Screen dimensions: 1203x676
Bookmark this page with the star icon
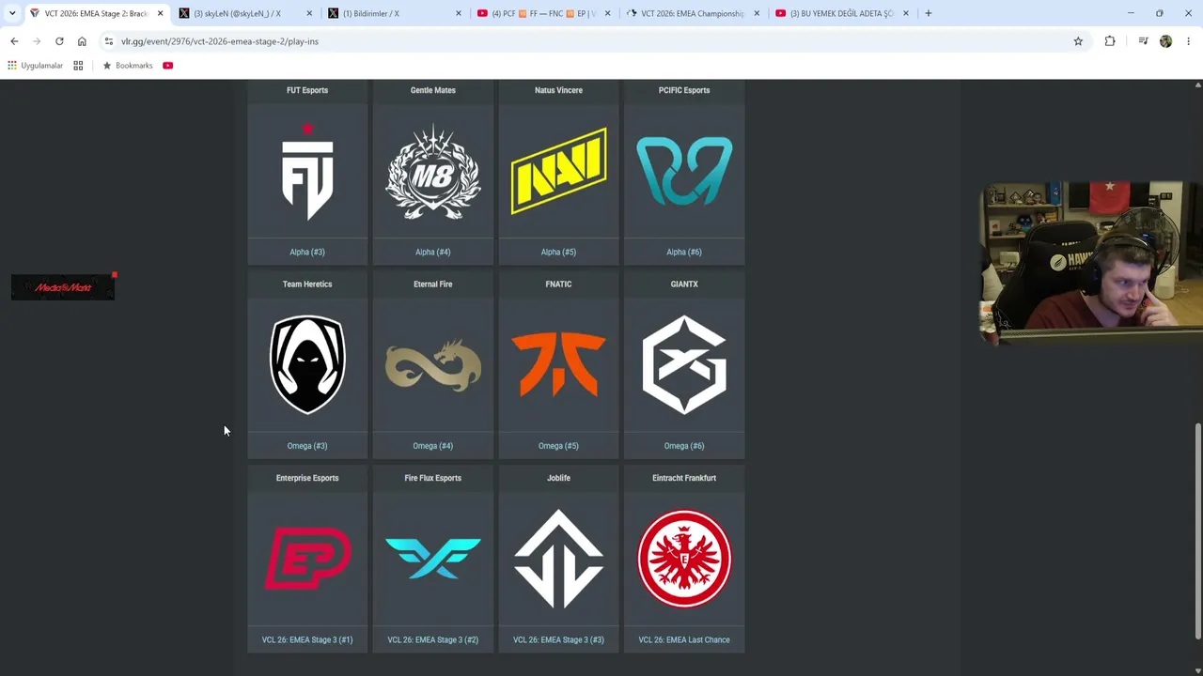tap(1078, 41)
